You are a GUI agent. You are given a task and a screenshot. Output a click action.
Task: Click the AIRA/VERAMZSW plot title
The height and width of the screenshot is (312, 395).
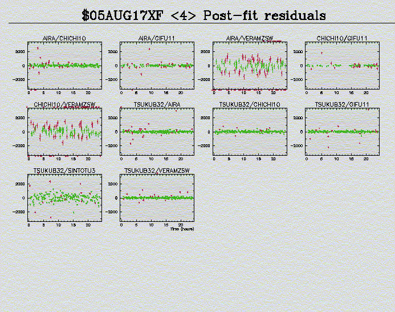click(x=250, y=38)
